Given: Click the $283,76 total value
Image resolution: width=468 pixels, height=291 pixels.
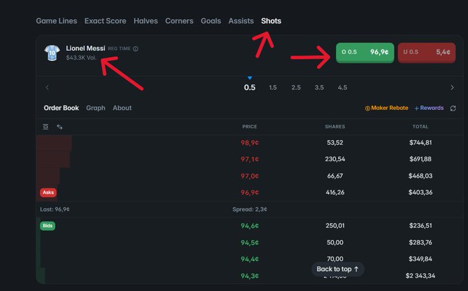Looking at the screenshot, I should [421, 242].
